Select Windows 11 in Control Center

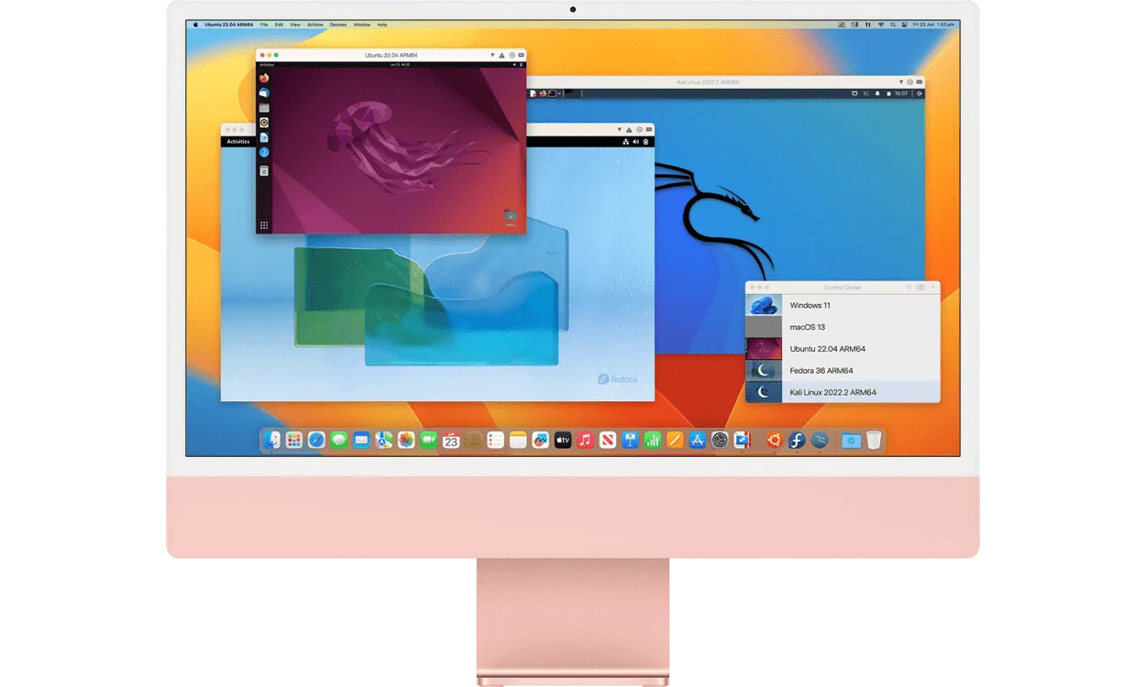[x=843, y=305]
